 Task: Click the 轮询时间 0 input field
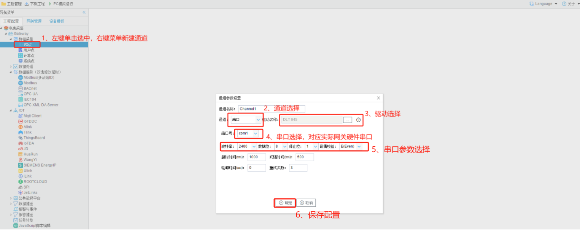[x=257, y=168]
